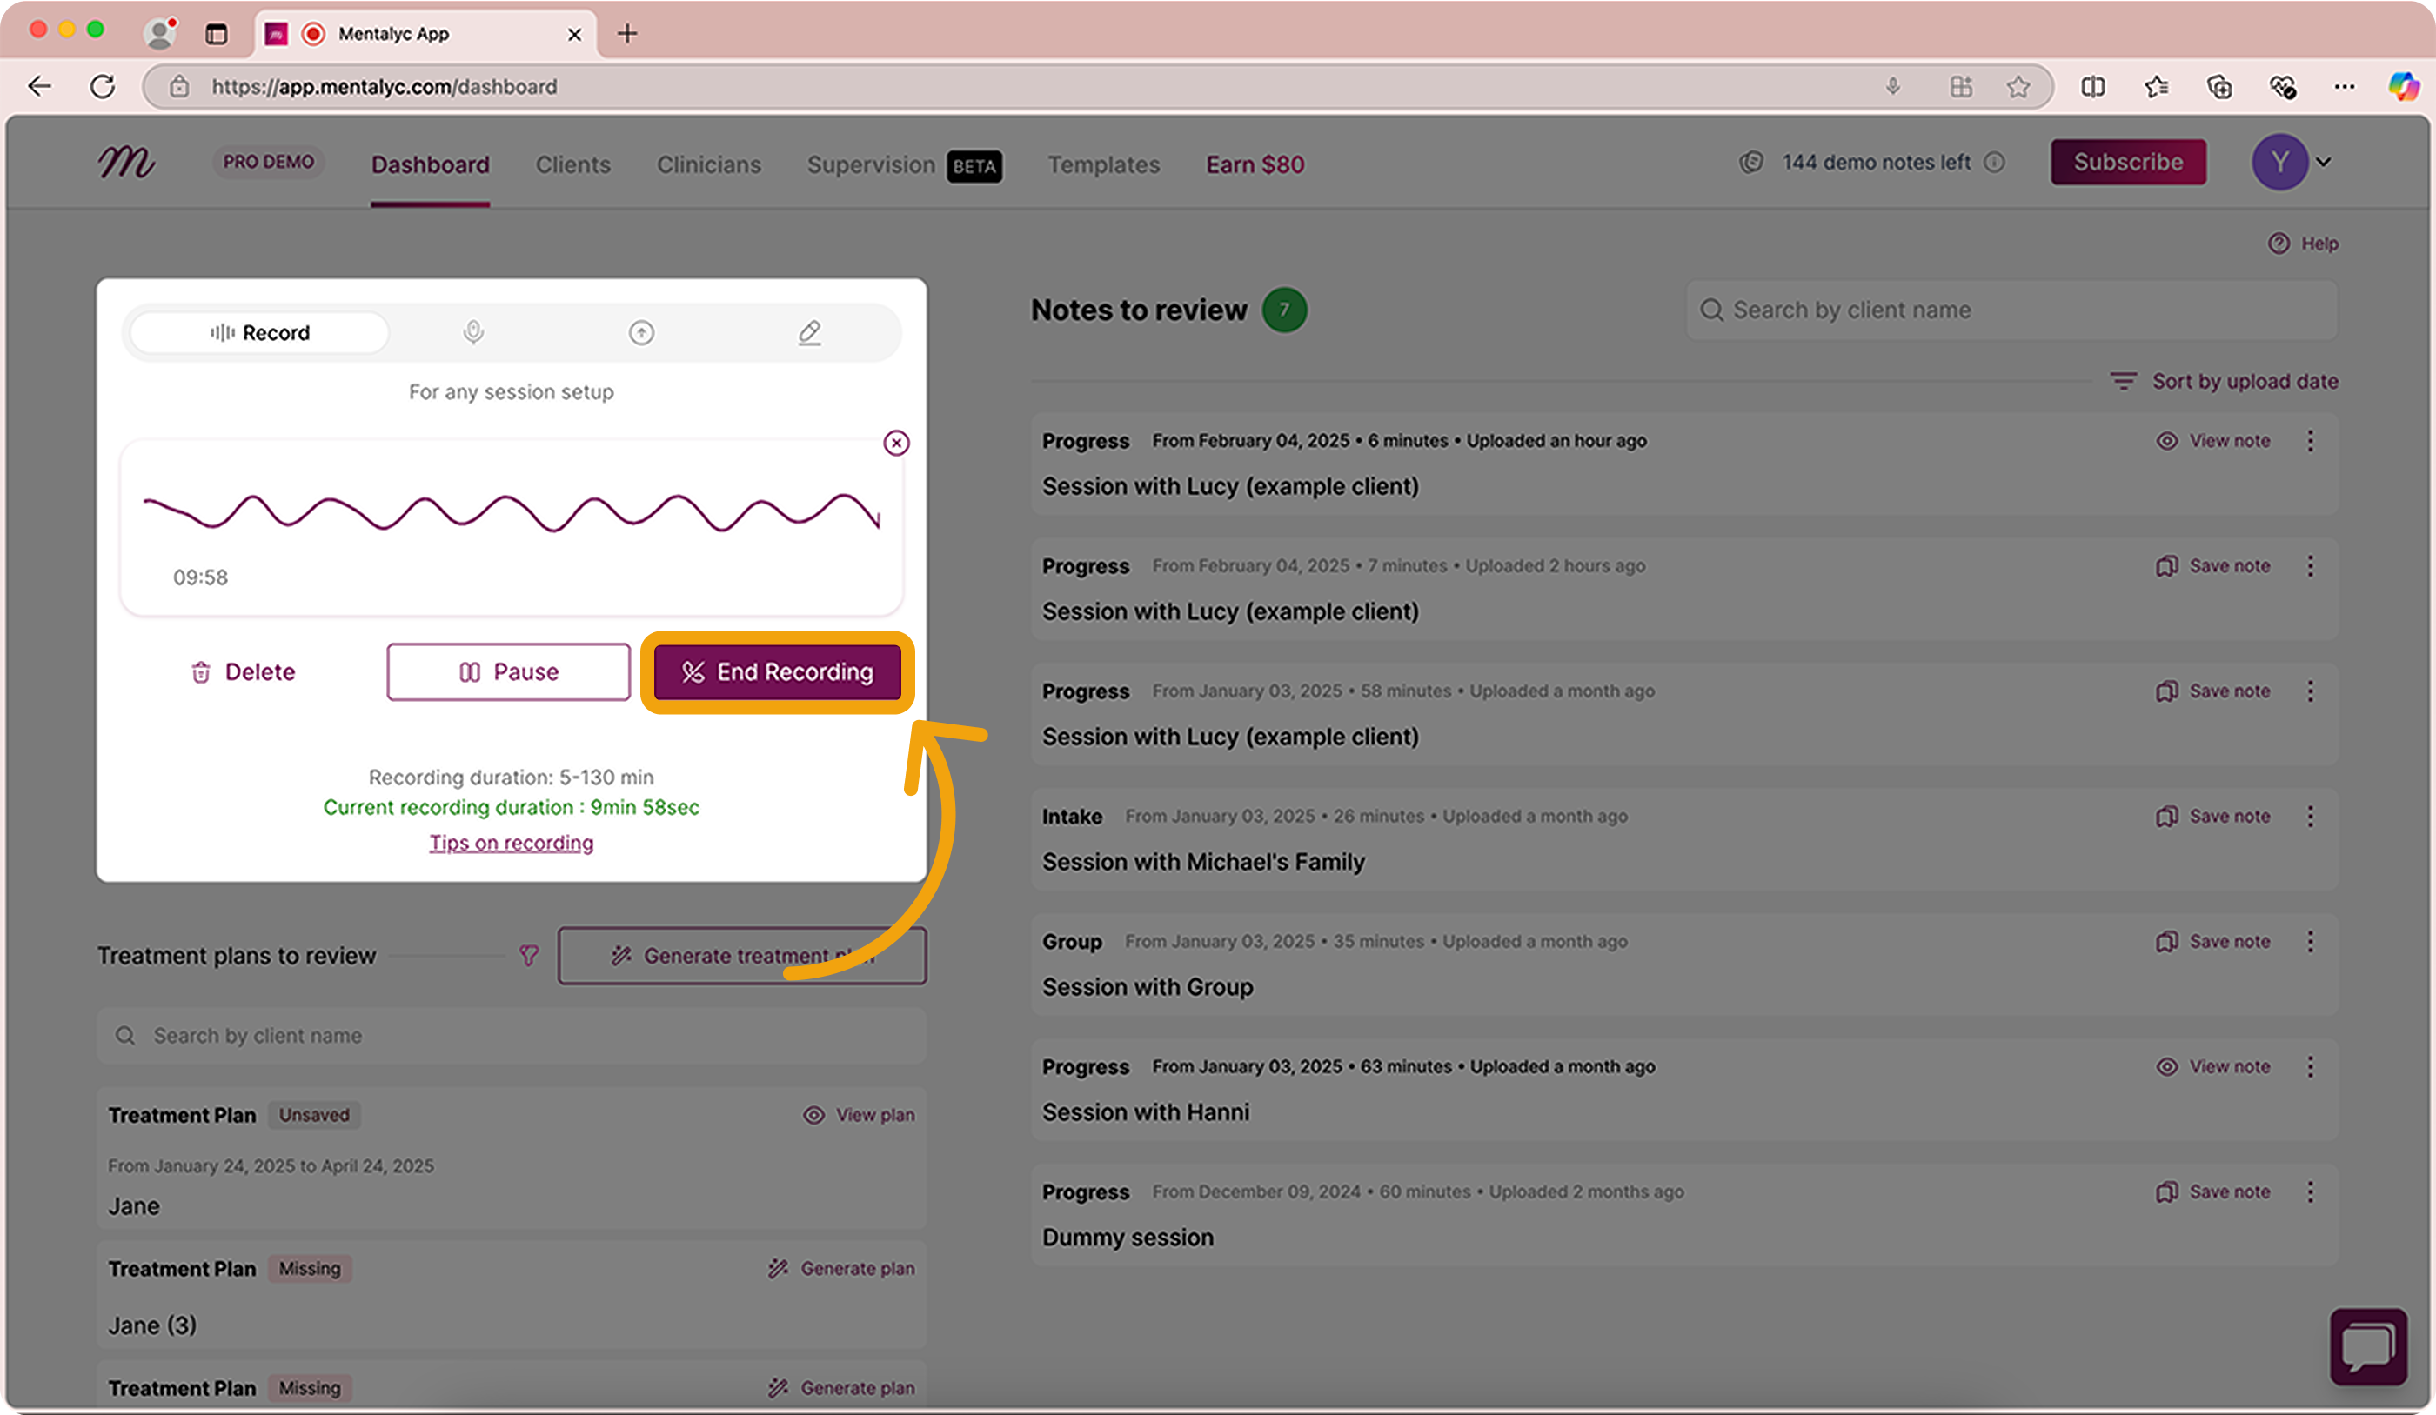Click the Unsaved tag on Jane plan

(314, 1115)
